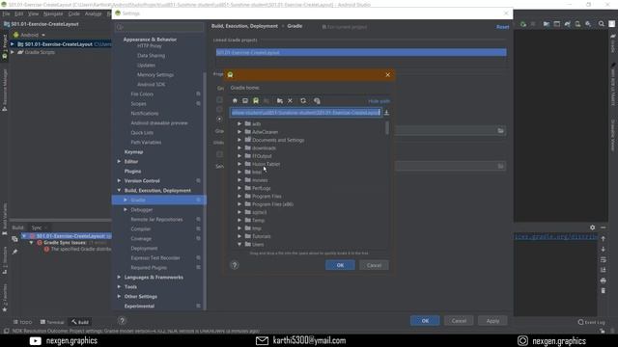Hide the right output panel with minus icon
Screen dimensions: 618x347
[603, 227]
